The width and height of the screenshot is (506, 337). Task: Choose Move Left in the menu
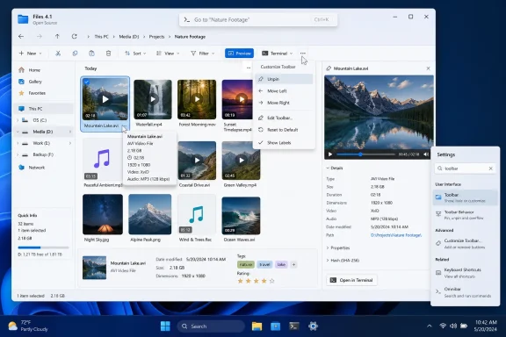click(x=284, y=91)
